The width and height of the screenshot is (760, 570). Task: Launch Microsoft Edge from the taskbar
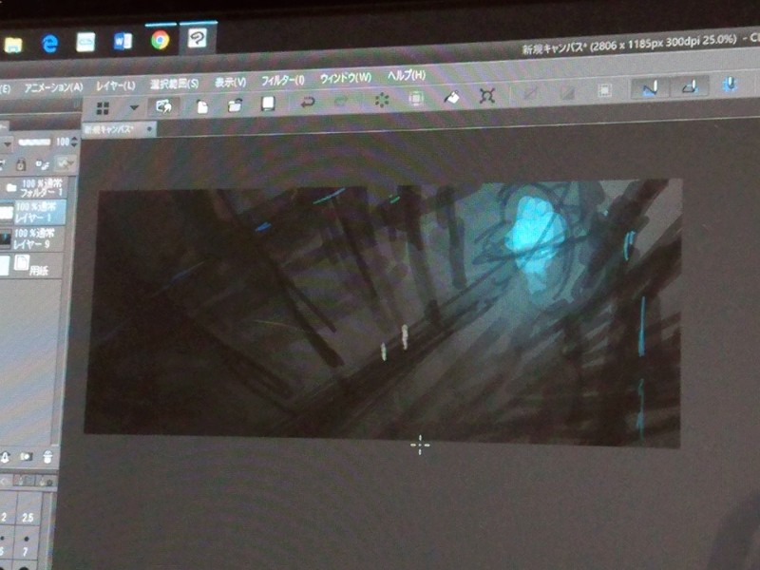[50, 44]
